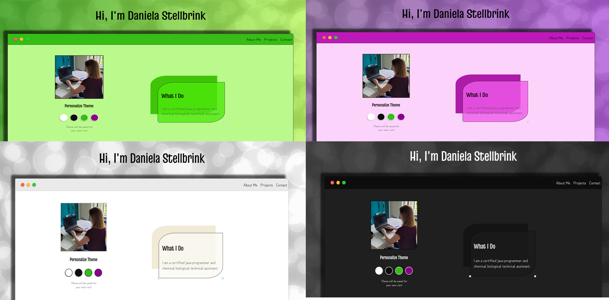The image size is (609, 300).
Task: Open About Me in the dark-themed window
Action: coord(563,183)
